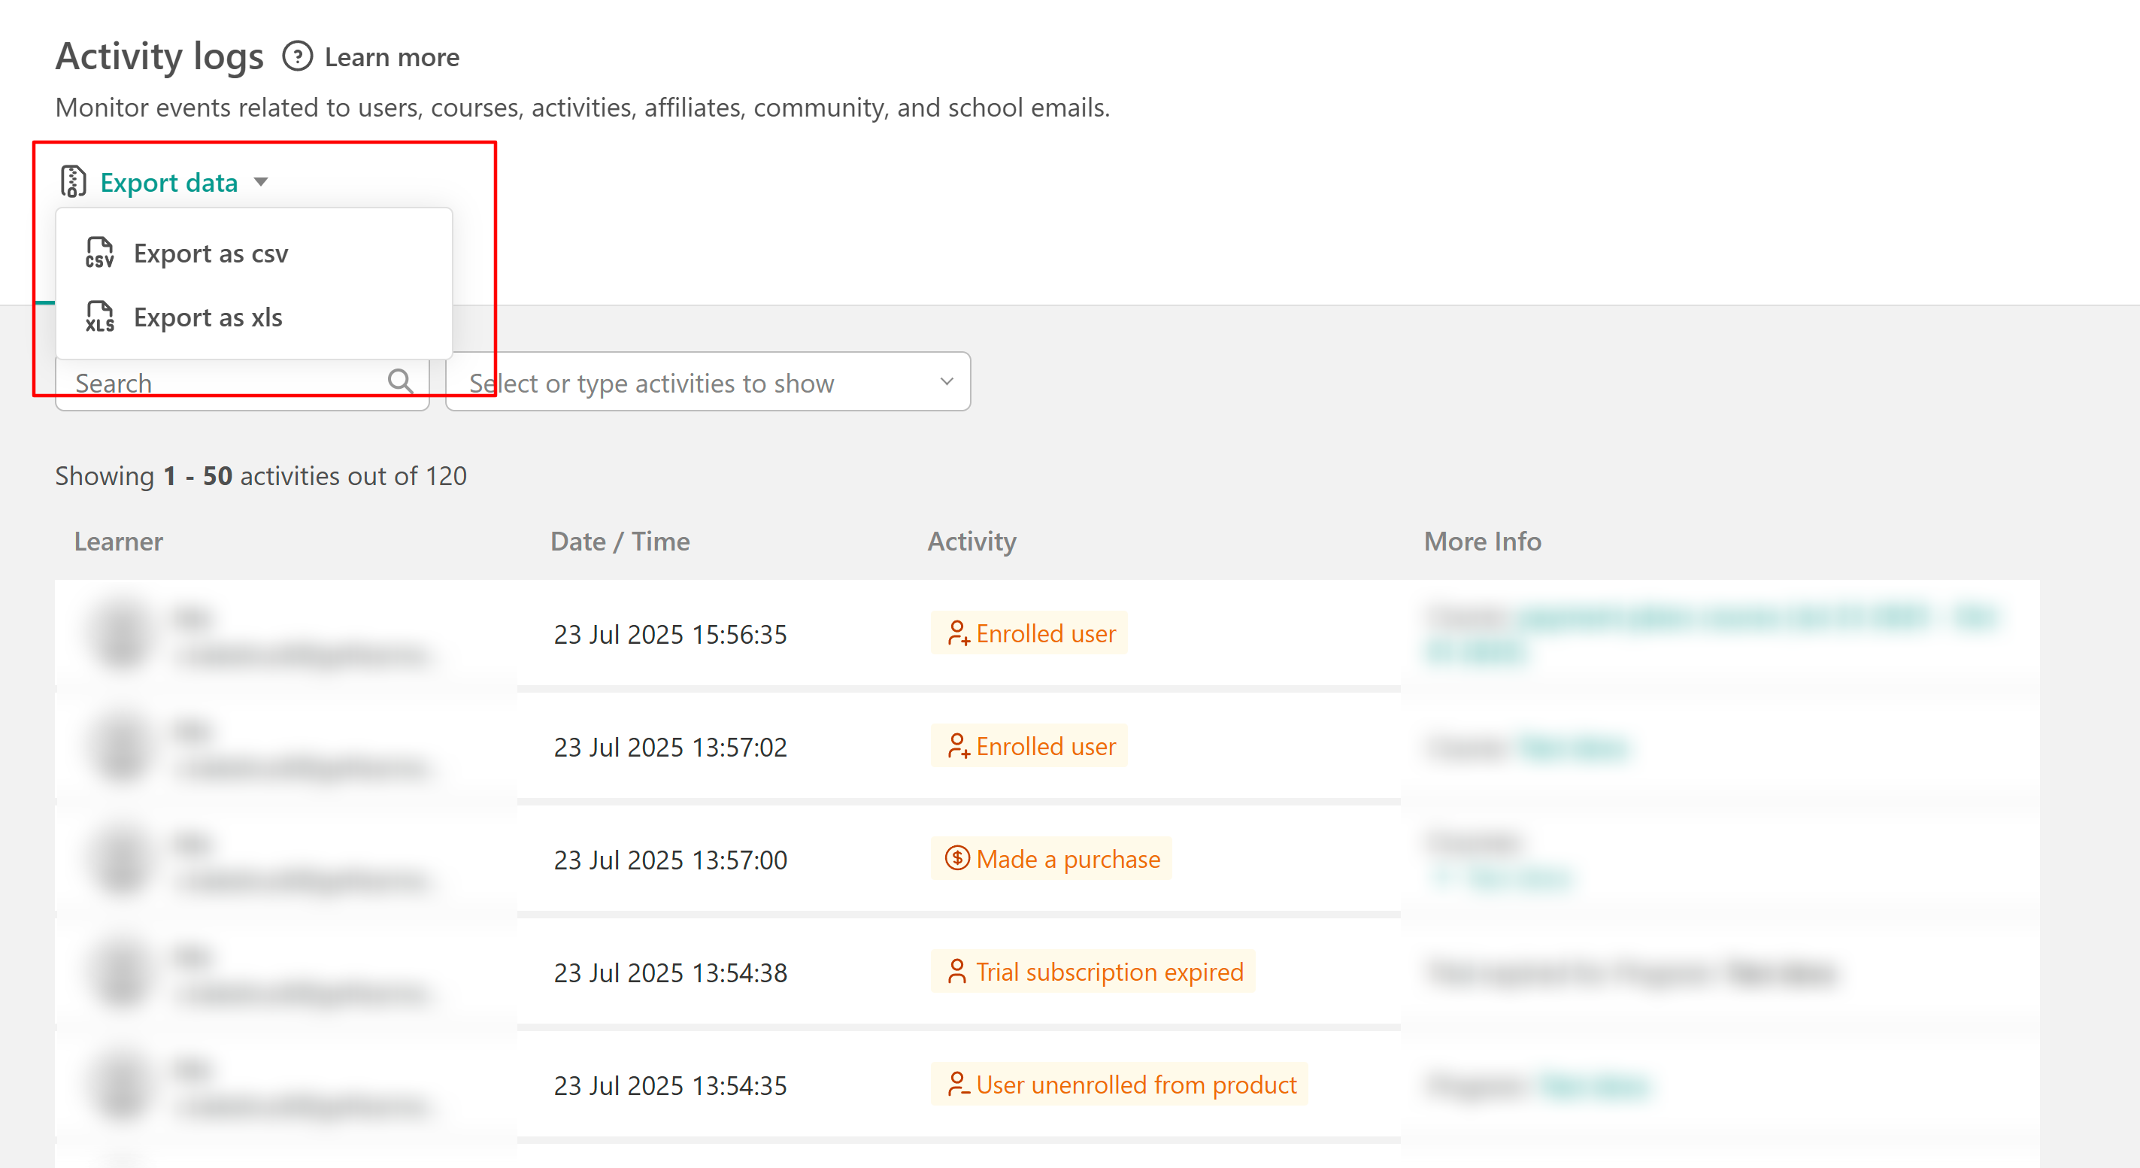
Task: Click the CSV file icon
Action: pyautogui.click(x=100, y=253)
